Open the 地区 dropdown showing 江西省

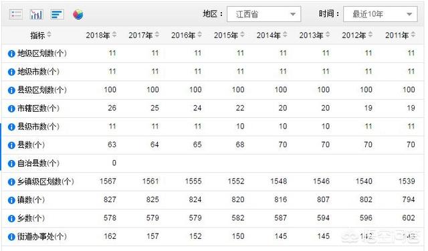pos(263,14)
